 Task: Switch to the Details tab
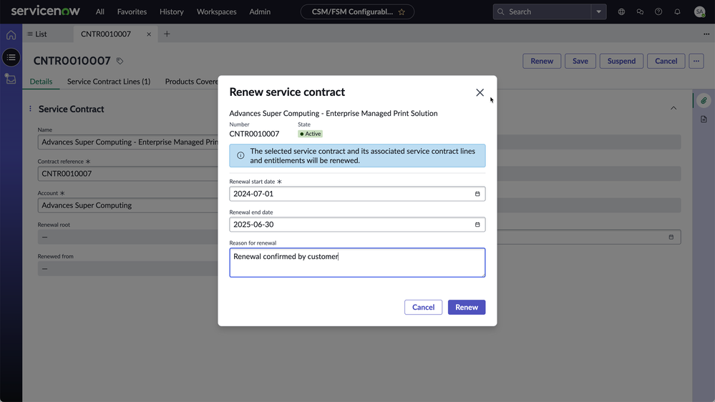click(x=41, y=82)
